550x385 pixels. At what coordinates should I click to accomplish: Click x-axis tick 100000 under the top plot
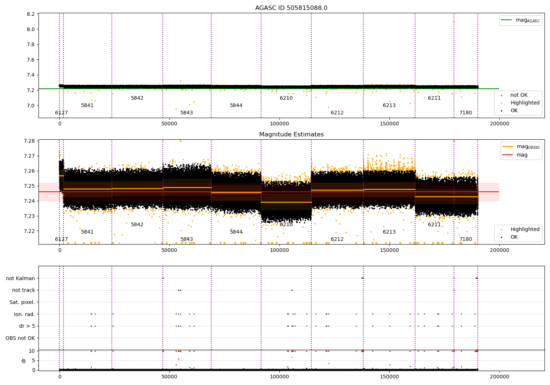click(279, 124)
